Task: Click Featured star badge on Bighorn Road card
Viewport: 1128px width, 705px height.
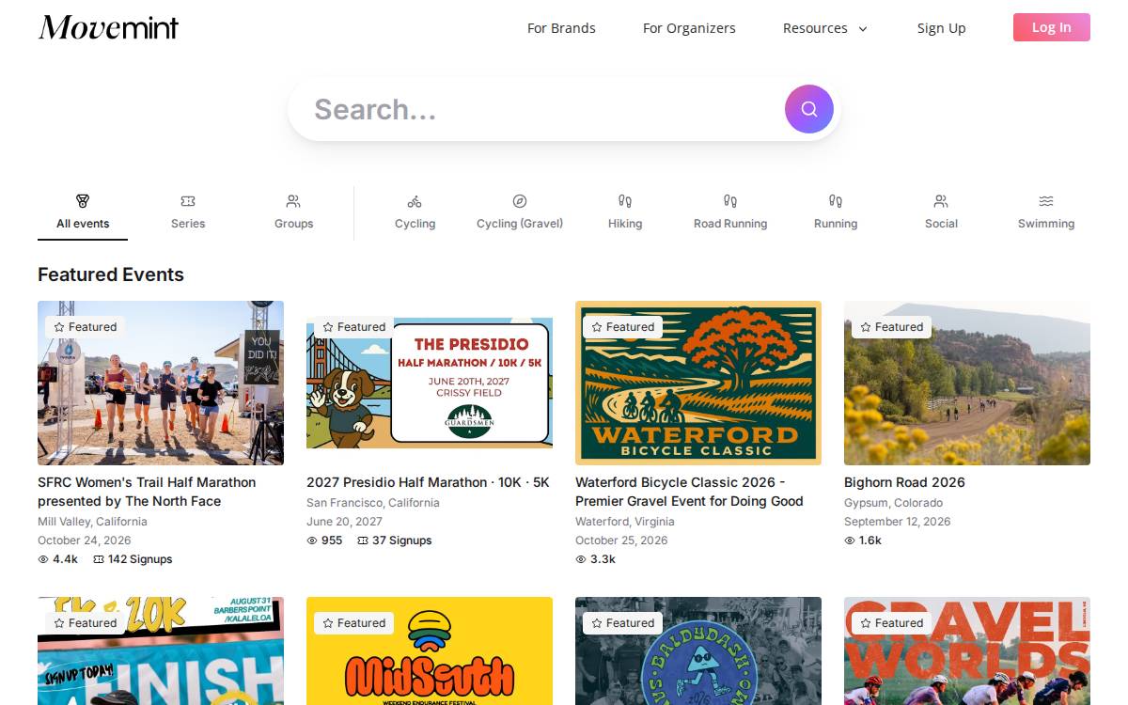Action: click(891, 327)
